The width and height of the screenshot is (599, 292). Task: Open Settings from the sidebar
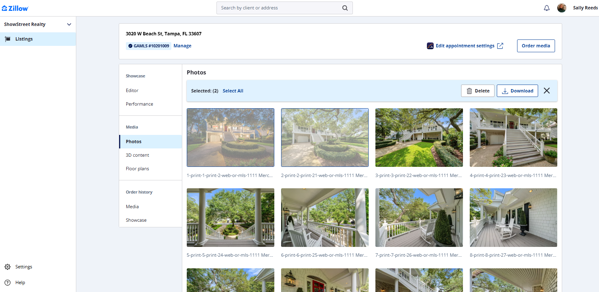click(23, 267)
